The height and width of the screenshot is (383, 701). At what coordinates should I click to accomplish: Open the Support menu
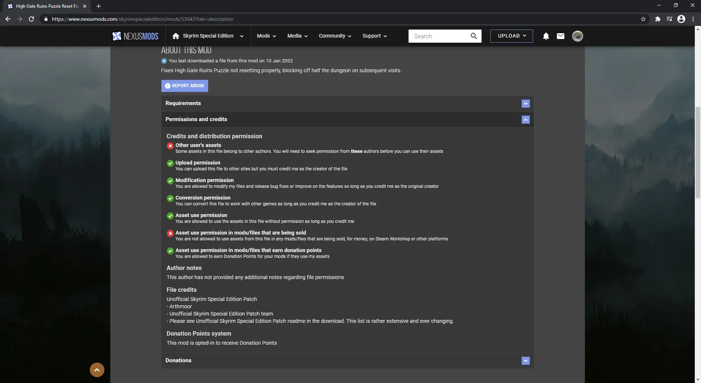point(374,36)
